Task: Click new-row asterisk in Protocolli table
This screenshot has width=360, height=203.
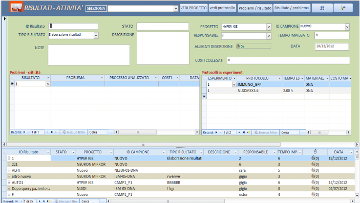Action: (204, 97)
